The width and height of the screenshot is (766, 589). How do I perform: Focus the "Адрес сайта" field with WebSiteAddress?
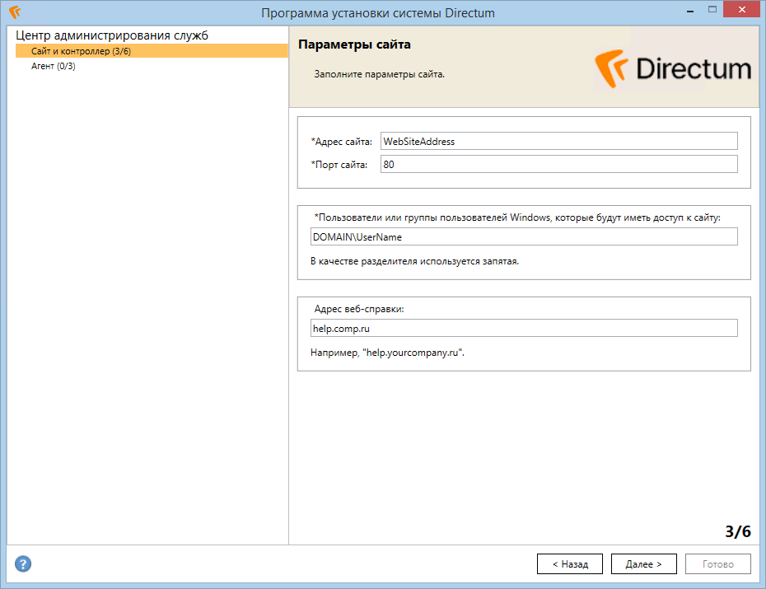point(559,141)
